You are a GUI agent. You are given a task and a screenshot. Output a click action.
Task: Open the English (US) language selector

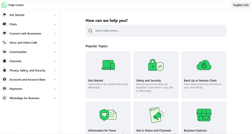(x=241, y=5)
